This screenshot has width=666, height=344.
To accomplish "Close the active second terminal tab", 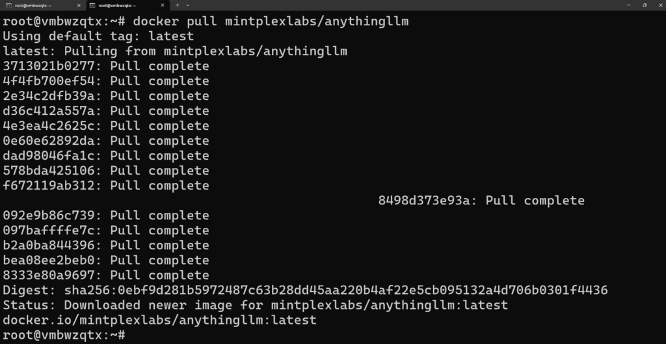I will (162, 5).
